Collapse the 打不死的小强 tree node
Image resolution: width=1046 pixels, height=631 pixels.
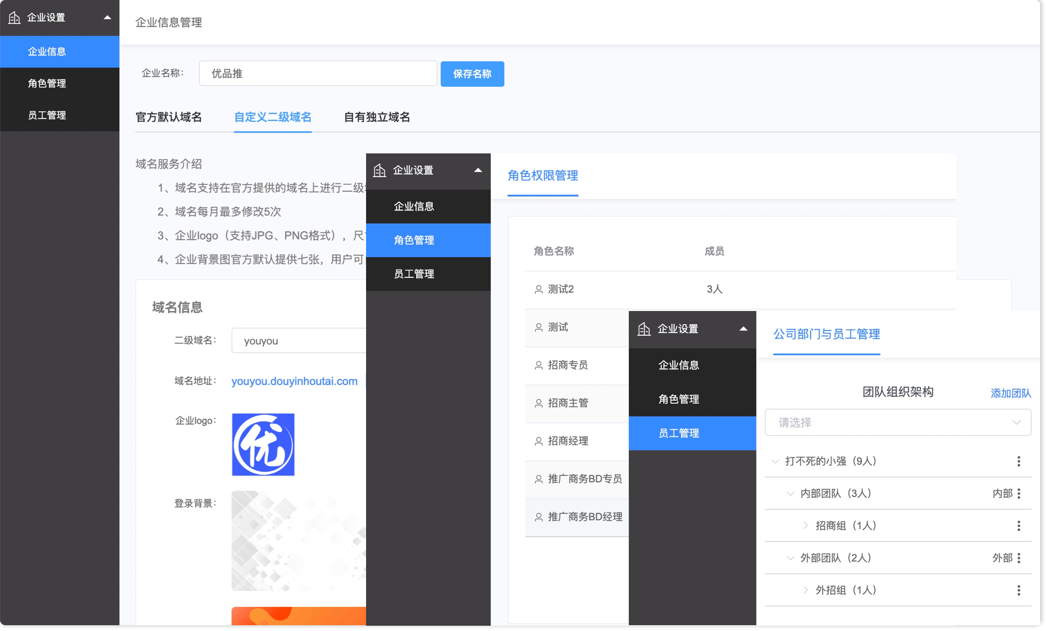(775, 461)
